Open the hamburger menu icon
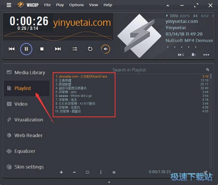218x185 pixels. pos(8,5)
